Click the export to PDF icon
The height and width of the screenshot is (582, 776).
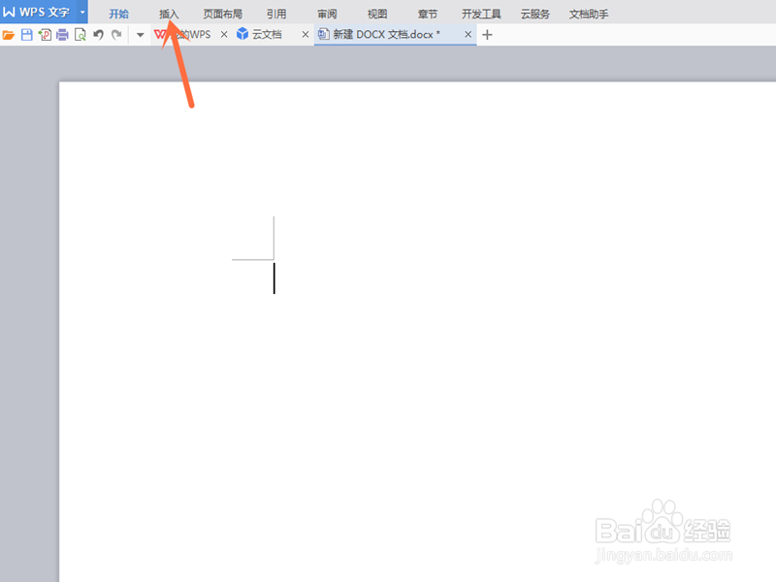pyautogui.click(x=45, y=35)
